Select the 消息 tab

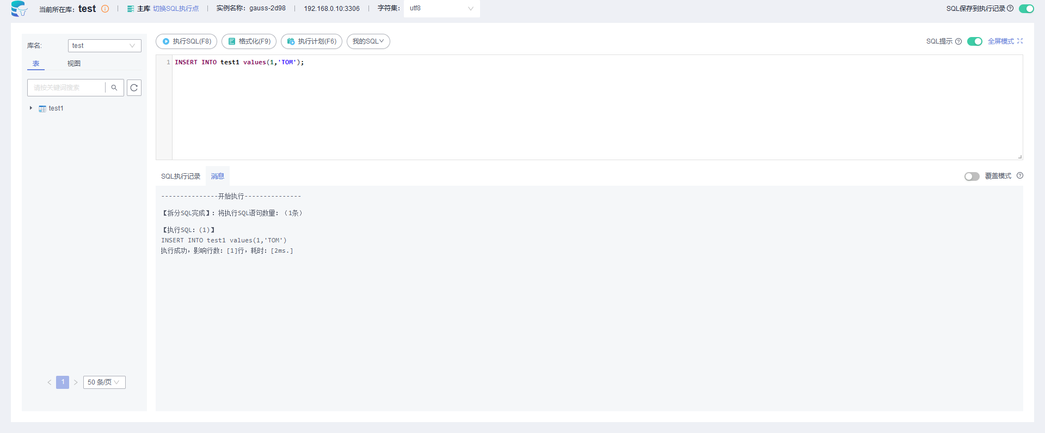tap(218, 176)
